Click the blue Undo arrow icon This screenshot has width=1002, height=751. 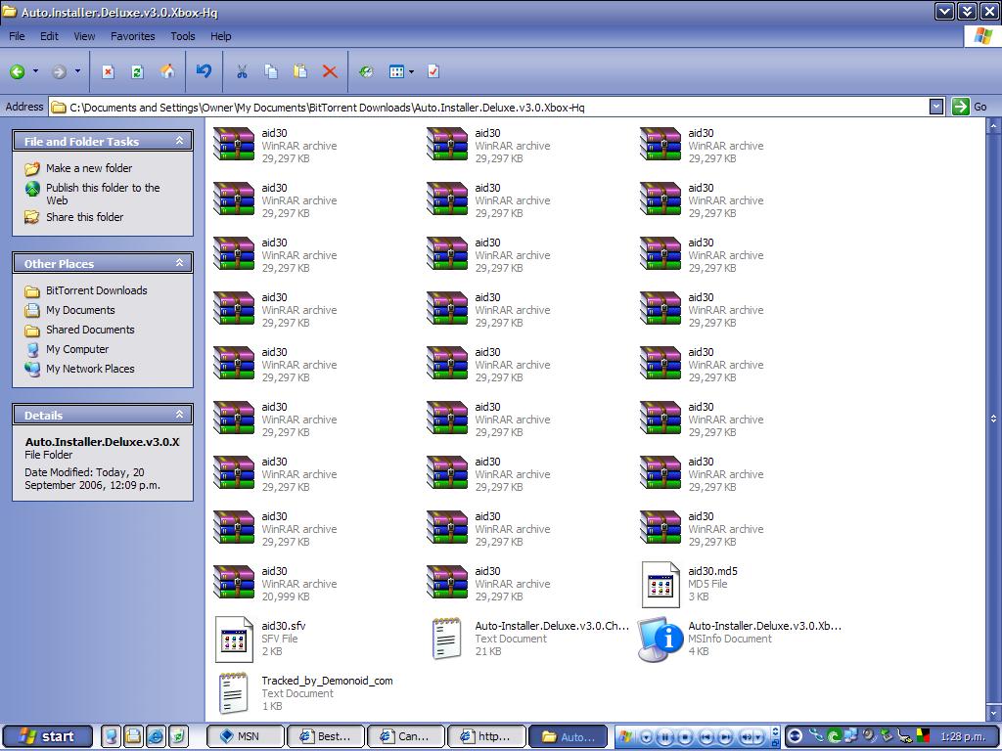204,70
